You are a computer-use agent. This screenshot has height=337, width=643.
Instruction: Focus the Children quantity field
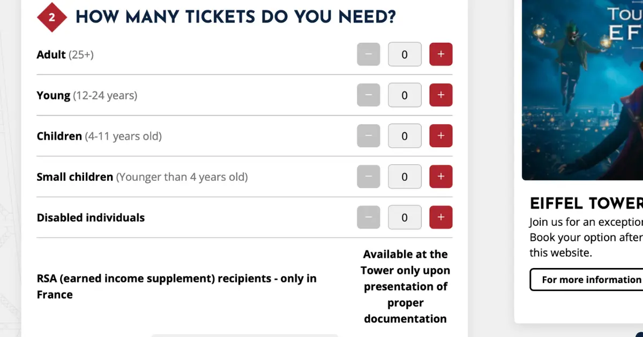tap(405, 136)
